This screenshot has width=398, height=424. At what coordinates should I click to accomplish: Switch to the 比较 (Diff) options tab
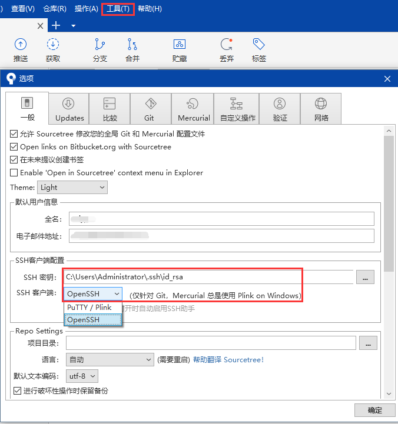coord(110,109)
